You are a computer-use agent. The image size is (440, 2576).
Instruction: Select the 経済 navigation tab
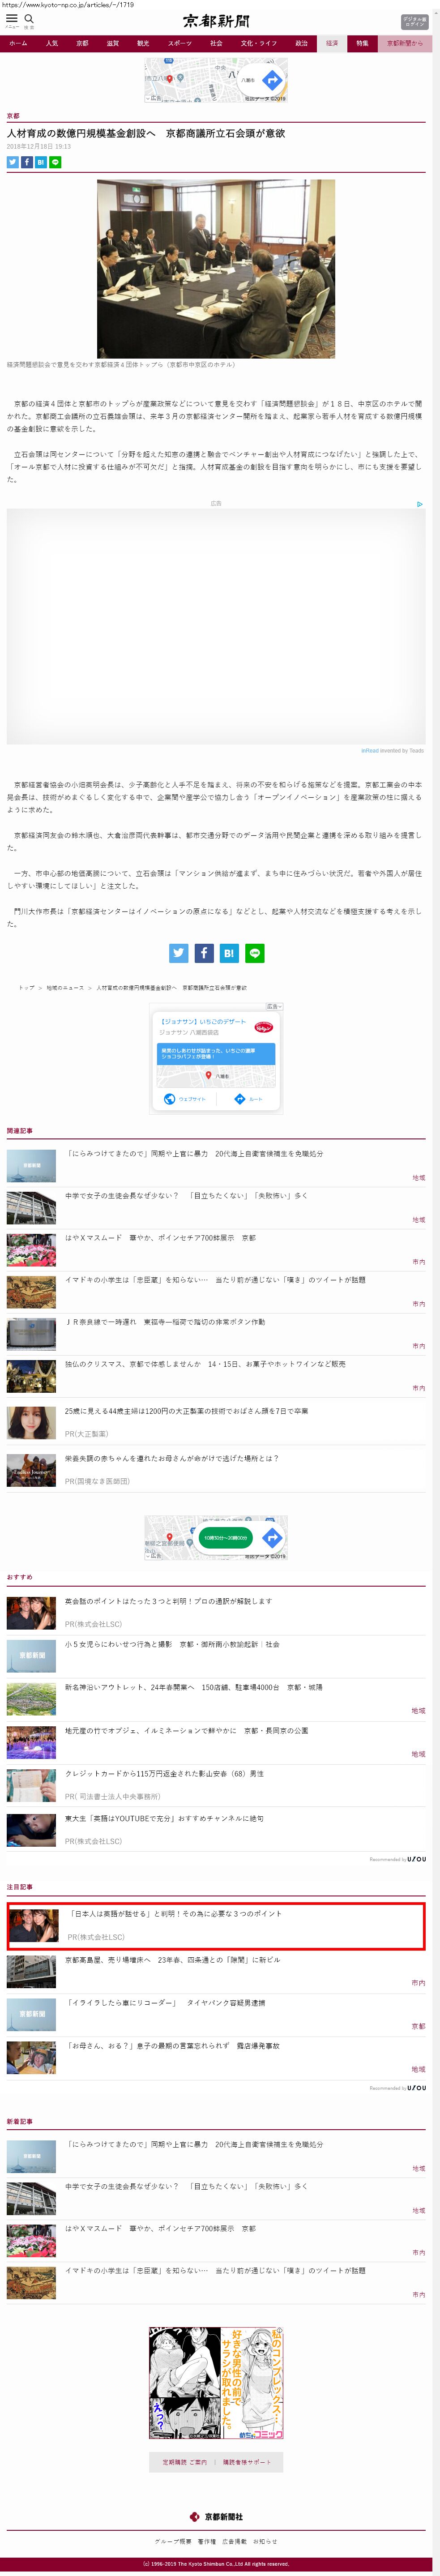(332, 44)
